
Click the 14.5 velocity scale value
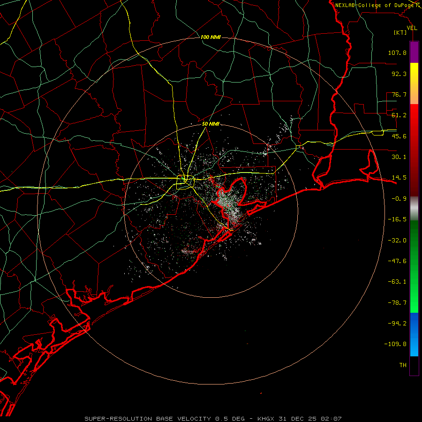click(399, 178)
